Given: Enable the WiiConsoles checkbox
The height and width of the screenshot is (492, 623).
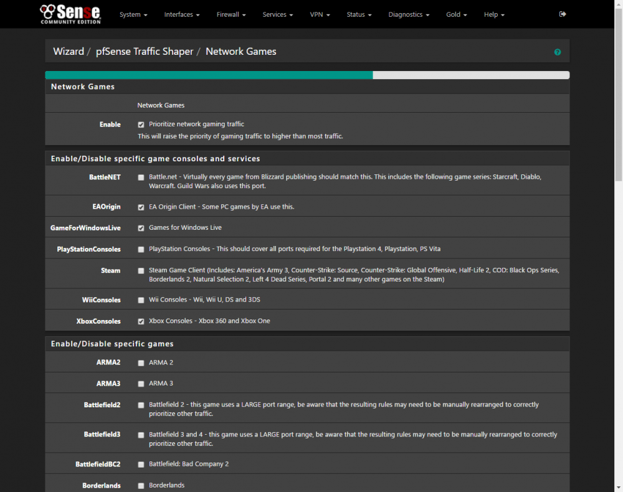Looking at the screenshot, I should (141, 300).
